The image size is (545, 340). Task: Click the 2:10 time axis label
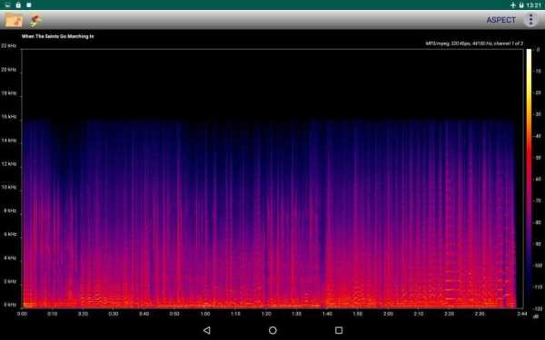[x=419, y=314]
